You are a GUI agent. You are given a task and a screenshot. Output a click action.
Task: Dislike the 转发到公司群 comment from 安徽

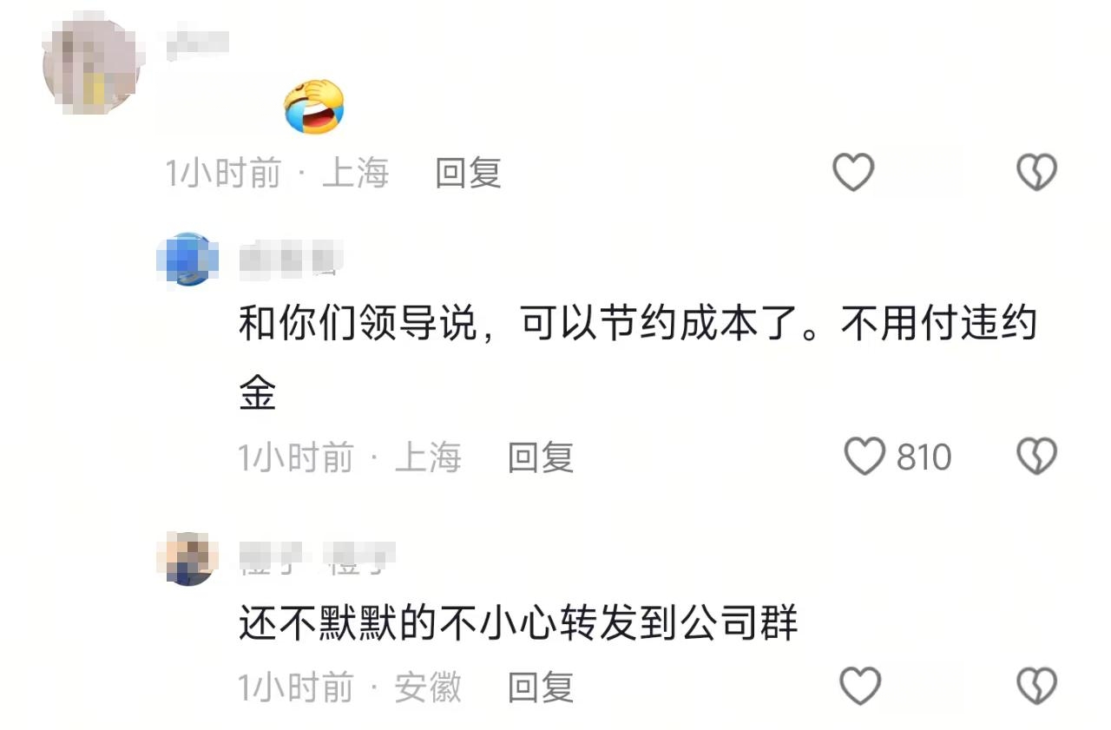point(1036,687)
